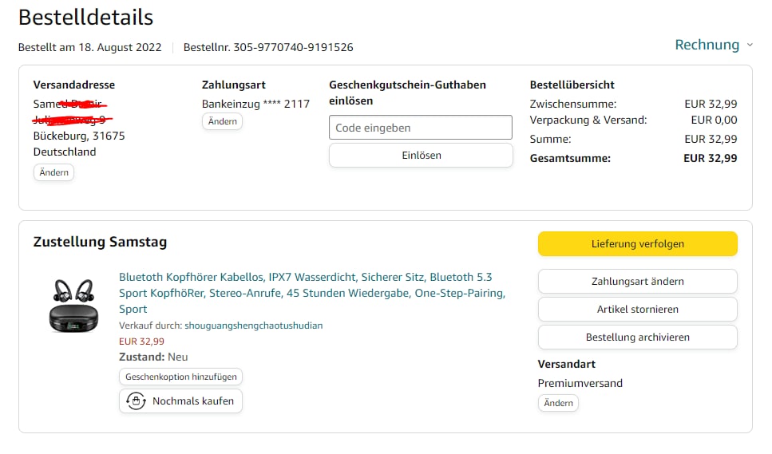Click the order number 305-9770740-9191526
The width and height of the screenshot is (772, 454).
pyautogui.click(x=293, y=47)
